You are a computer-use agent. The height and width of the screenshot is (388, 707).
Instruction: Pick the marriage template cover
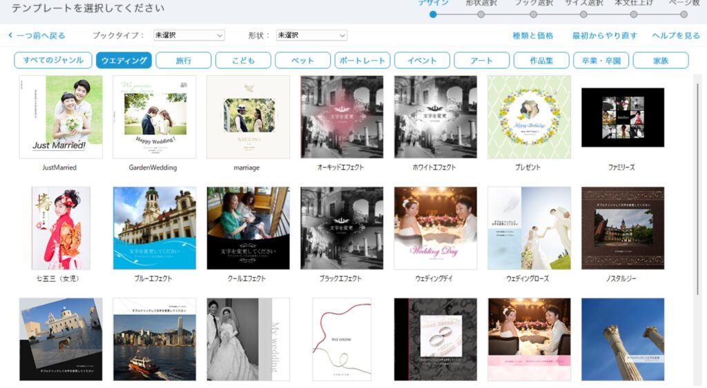coord(248,116)
